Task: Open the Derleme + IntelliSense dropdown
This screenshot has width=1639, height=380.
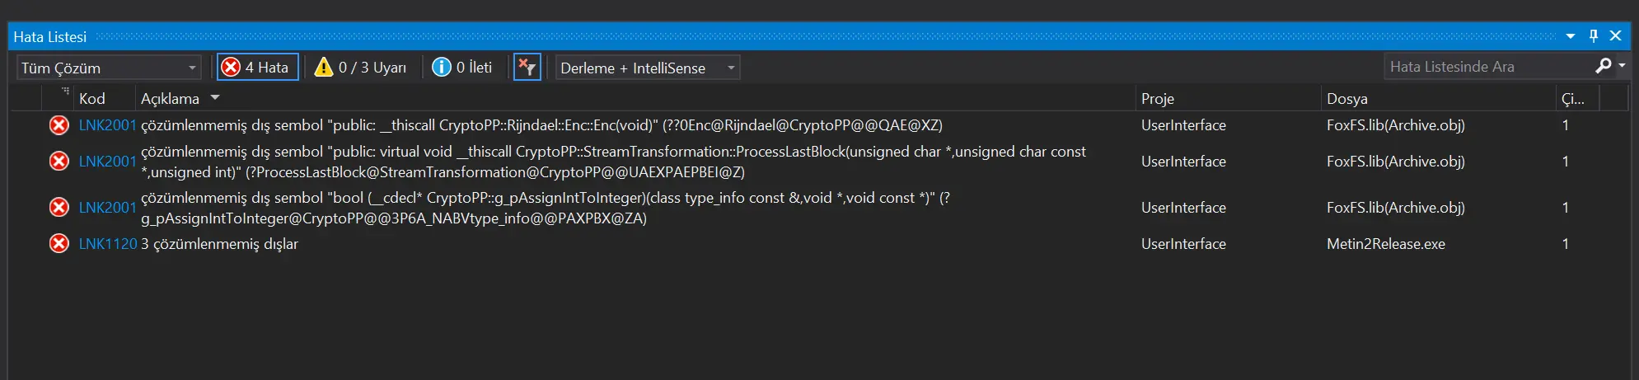Action: (x=648, y=68)
